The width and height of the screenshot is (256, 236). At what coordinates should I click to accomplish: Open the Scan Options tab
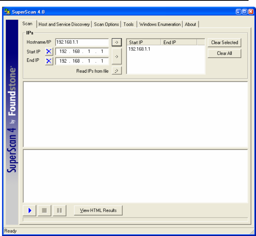point(107,24)
